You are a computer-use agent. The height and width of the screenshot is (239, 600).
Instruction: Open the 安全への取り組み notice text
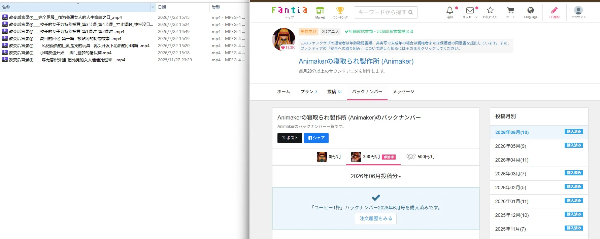point(406,46)
